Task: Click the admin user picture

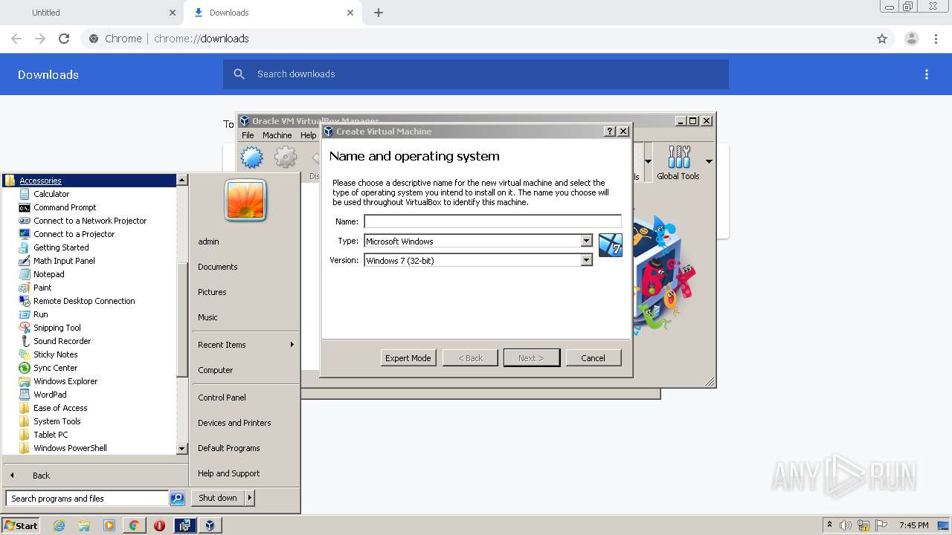Action: coord(245,201)
